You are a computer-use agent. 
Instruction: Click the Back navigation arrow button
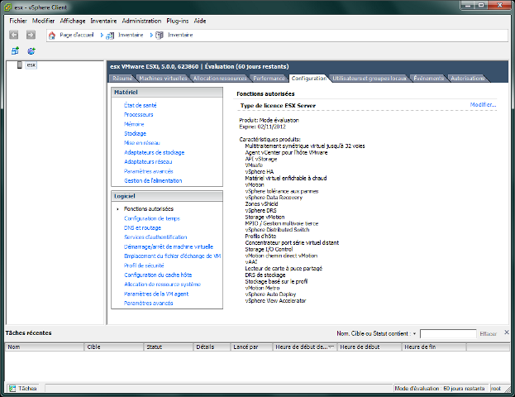pyautogui.click(x=14, y=35)
